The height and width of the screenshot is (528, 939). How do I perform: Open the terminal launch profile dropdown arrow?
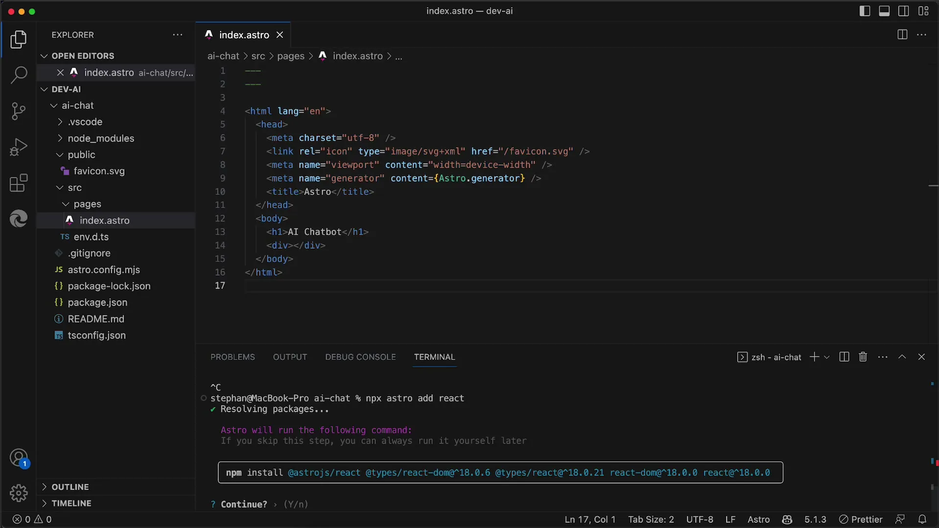827,357
